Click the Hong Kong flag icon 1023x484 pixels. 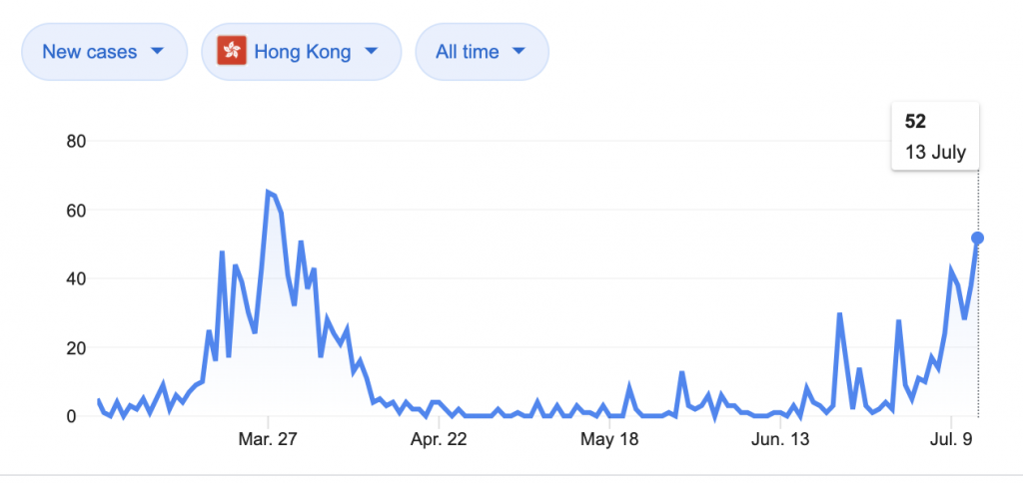232,52
